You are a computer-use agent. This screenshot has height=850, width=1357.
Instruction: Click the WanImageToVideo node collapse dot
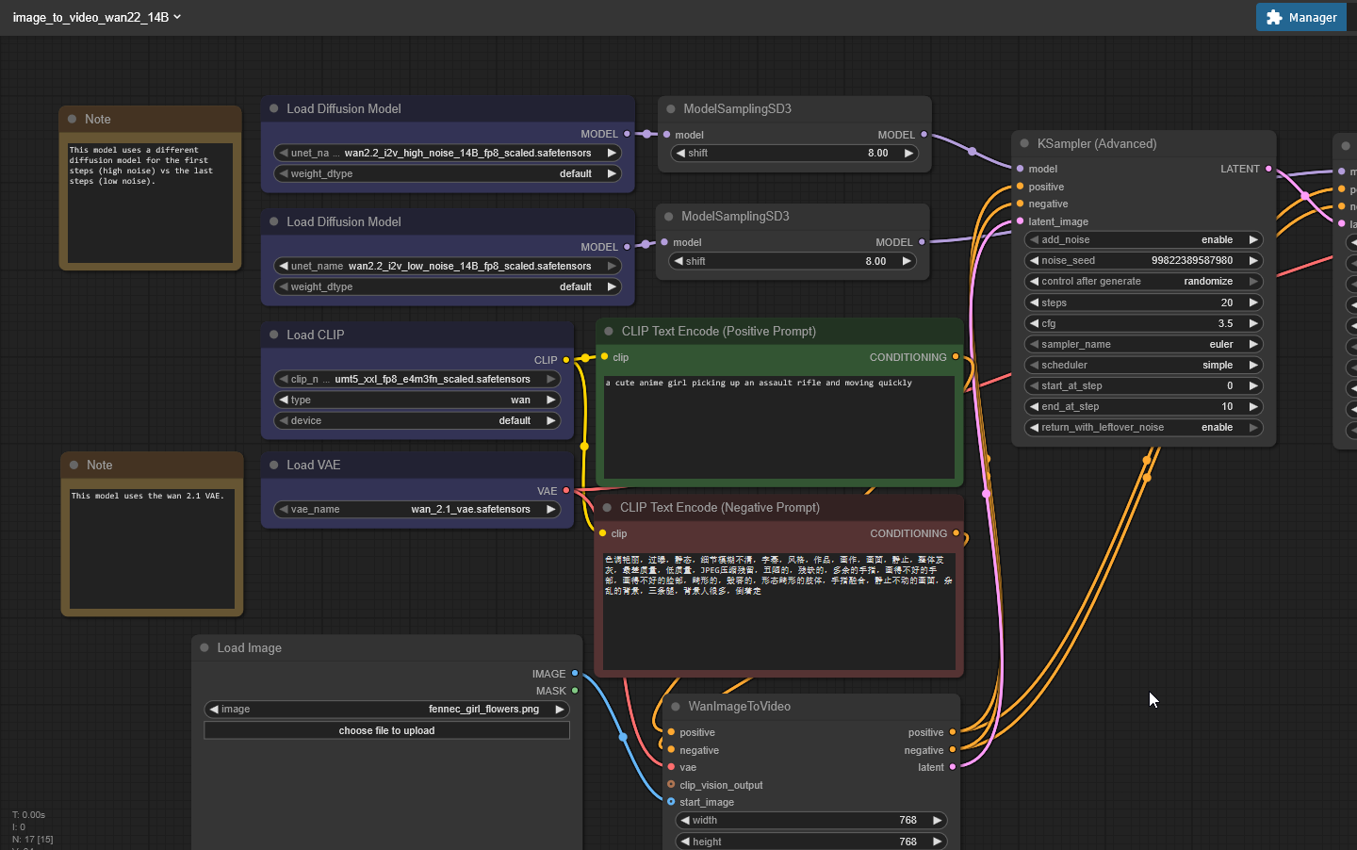676,707
